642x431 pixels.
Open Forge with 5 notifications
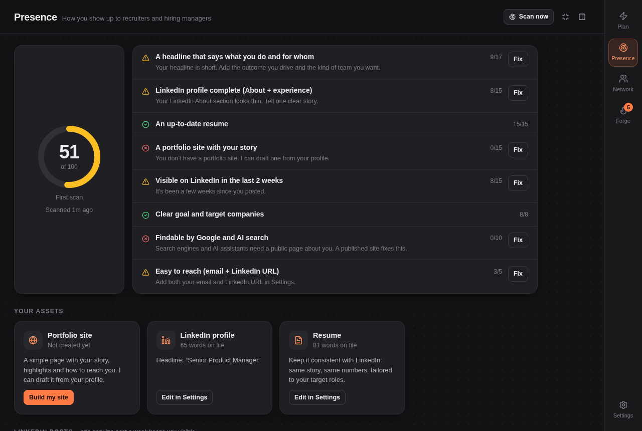pyautogui.click(x=623, y=114)
